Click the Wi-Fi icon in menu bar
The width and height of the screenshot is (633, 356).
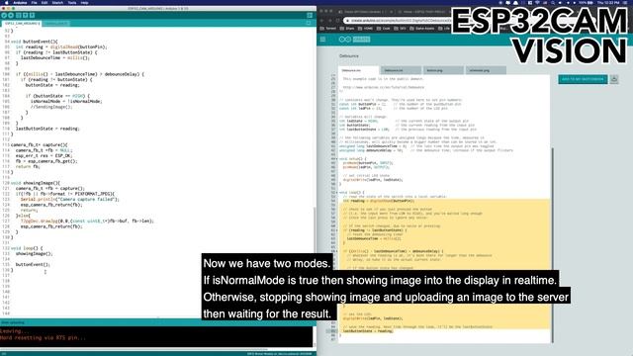tap(537, 2)
